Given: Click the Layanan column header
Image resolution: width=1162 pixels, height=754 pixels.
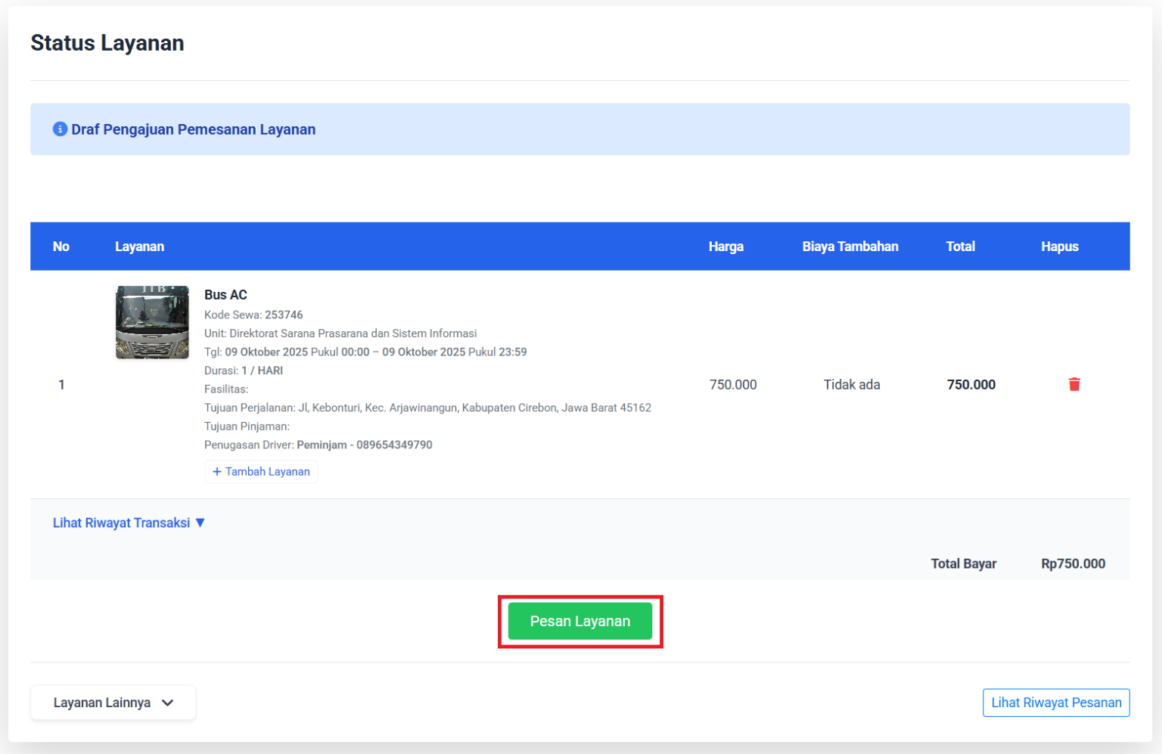Looking at the screenshot, I should point(139,247).
